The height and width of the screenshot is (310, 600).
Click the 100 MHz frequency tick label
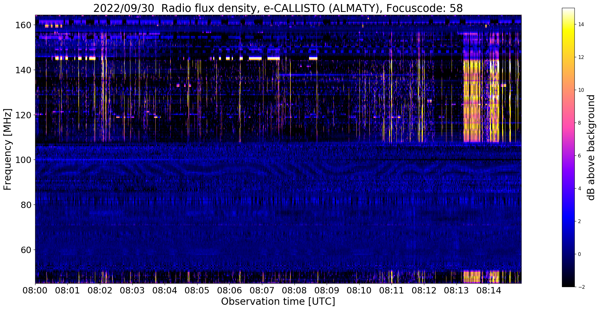coord(24,160)
